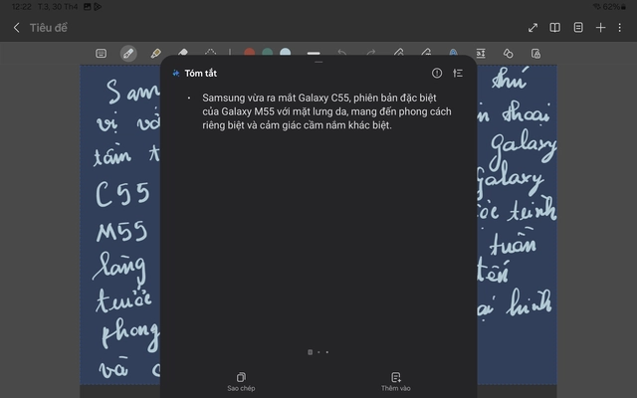The height and width of the screenshot is (398, 637).
Task: Tap the status bar clock showing 12:22
Action: pyautogui.click(x=21, y=7)
